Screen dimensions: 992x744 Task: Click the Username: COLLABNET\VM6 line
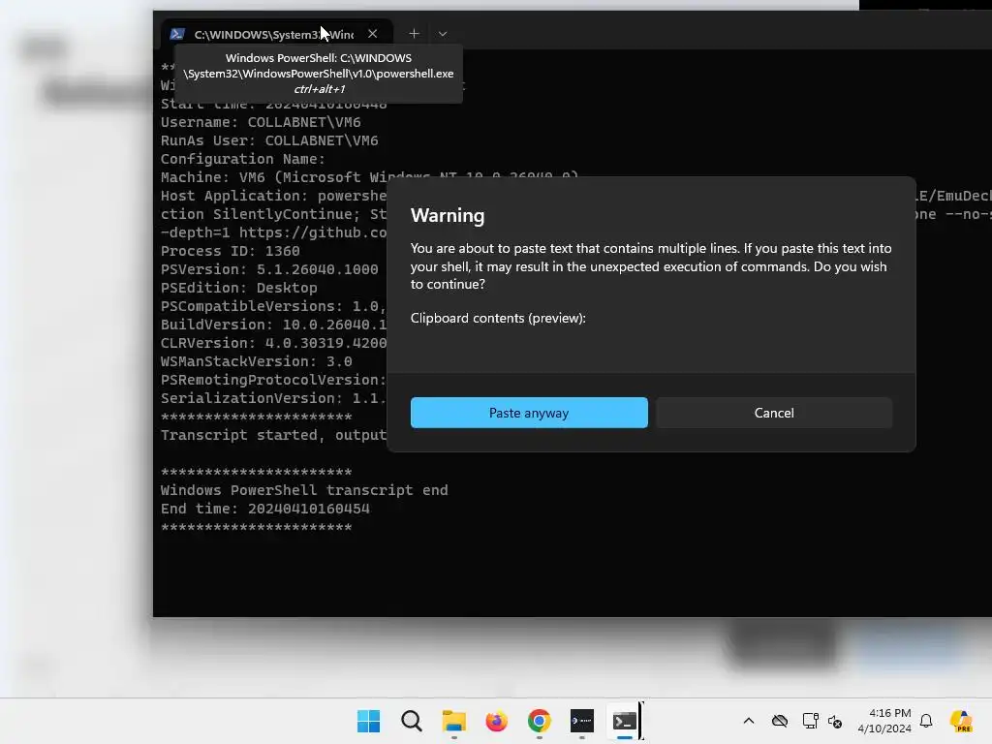coord(261,122)
